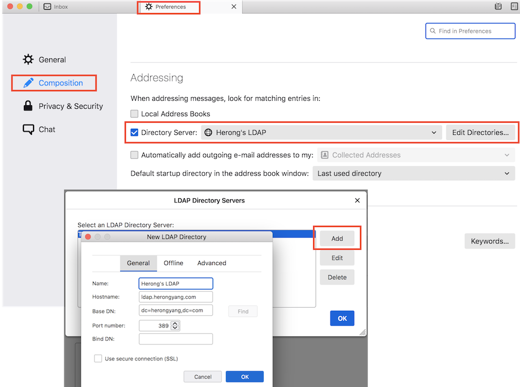
Task: Enable Use secure connection (SSL)
Action: coord(98,359)
